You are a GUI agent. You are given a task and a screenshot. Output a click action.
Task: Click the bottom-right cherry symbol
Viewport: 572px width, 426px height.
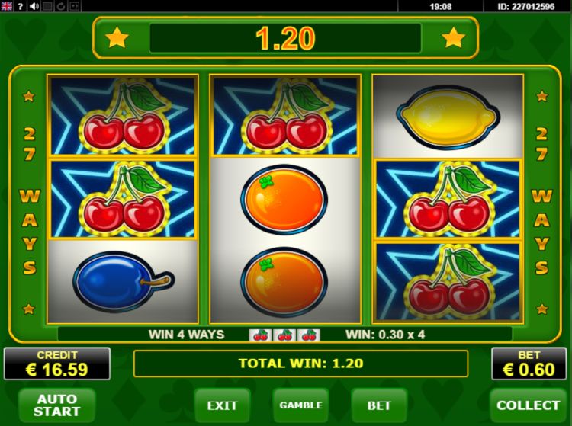coord(448,282)
